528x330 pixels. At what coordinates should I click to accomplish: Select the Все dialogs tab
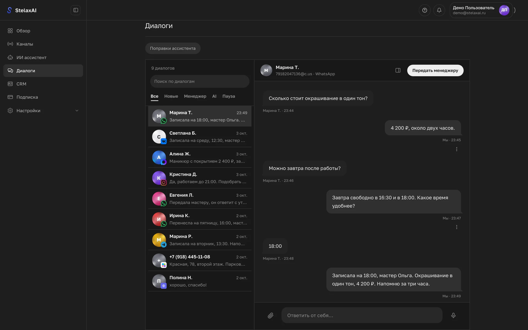click(x=154, y=96)
